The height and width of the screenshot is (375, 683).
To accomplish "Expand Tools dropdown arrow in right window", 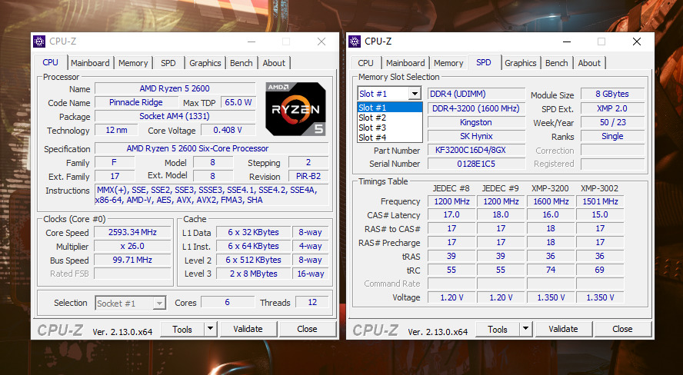I will tap(526, 329).
